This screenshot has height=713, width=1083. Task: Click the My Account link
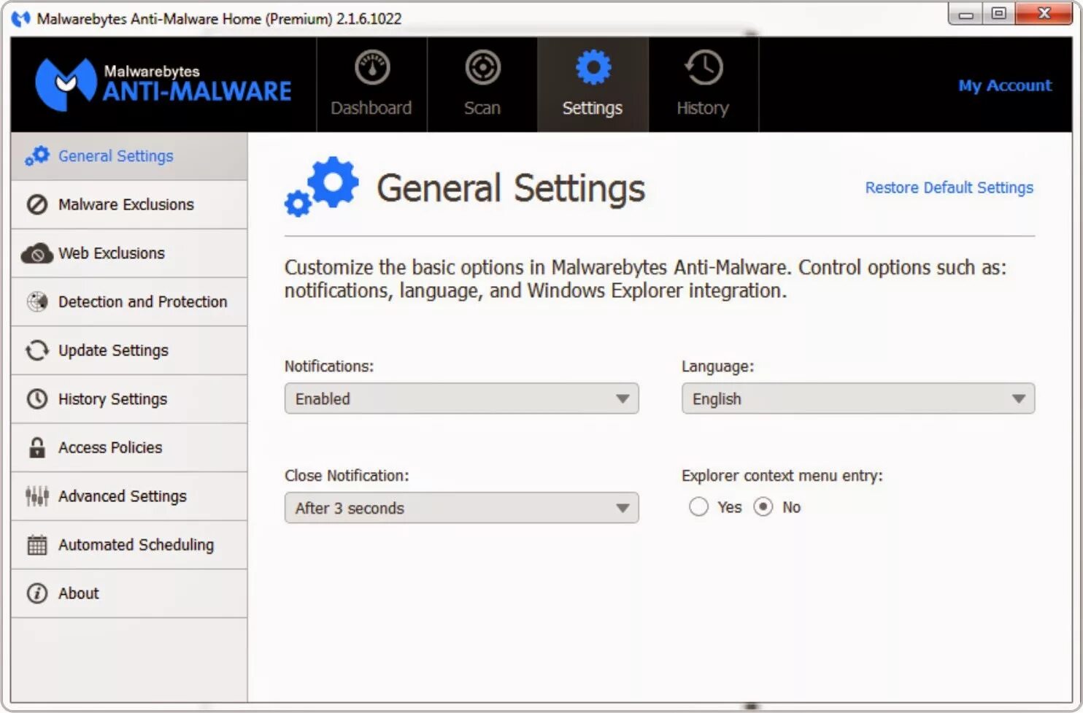tap(1005, 85)
